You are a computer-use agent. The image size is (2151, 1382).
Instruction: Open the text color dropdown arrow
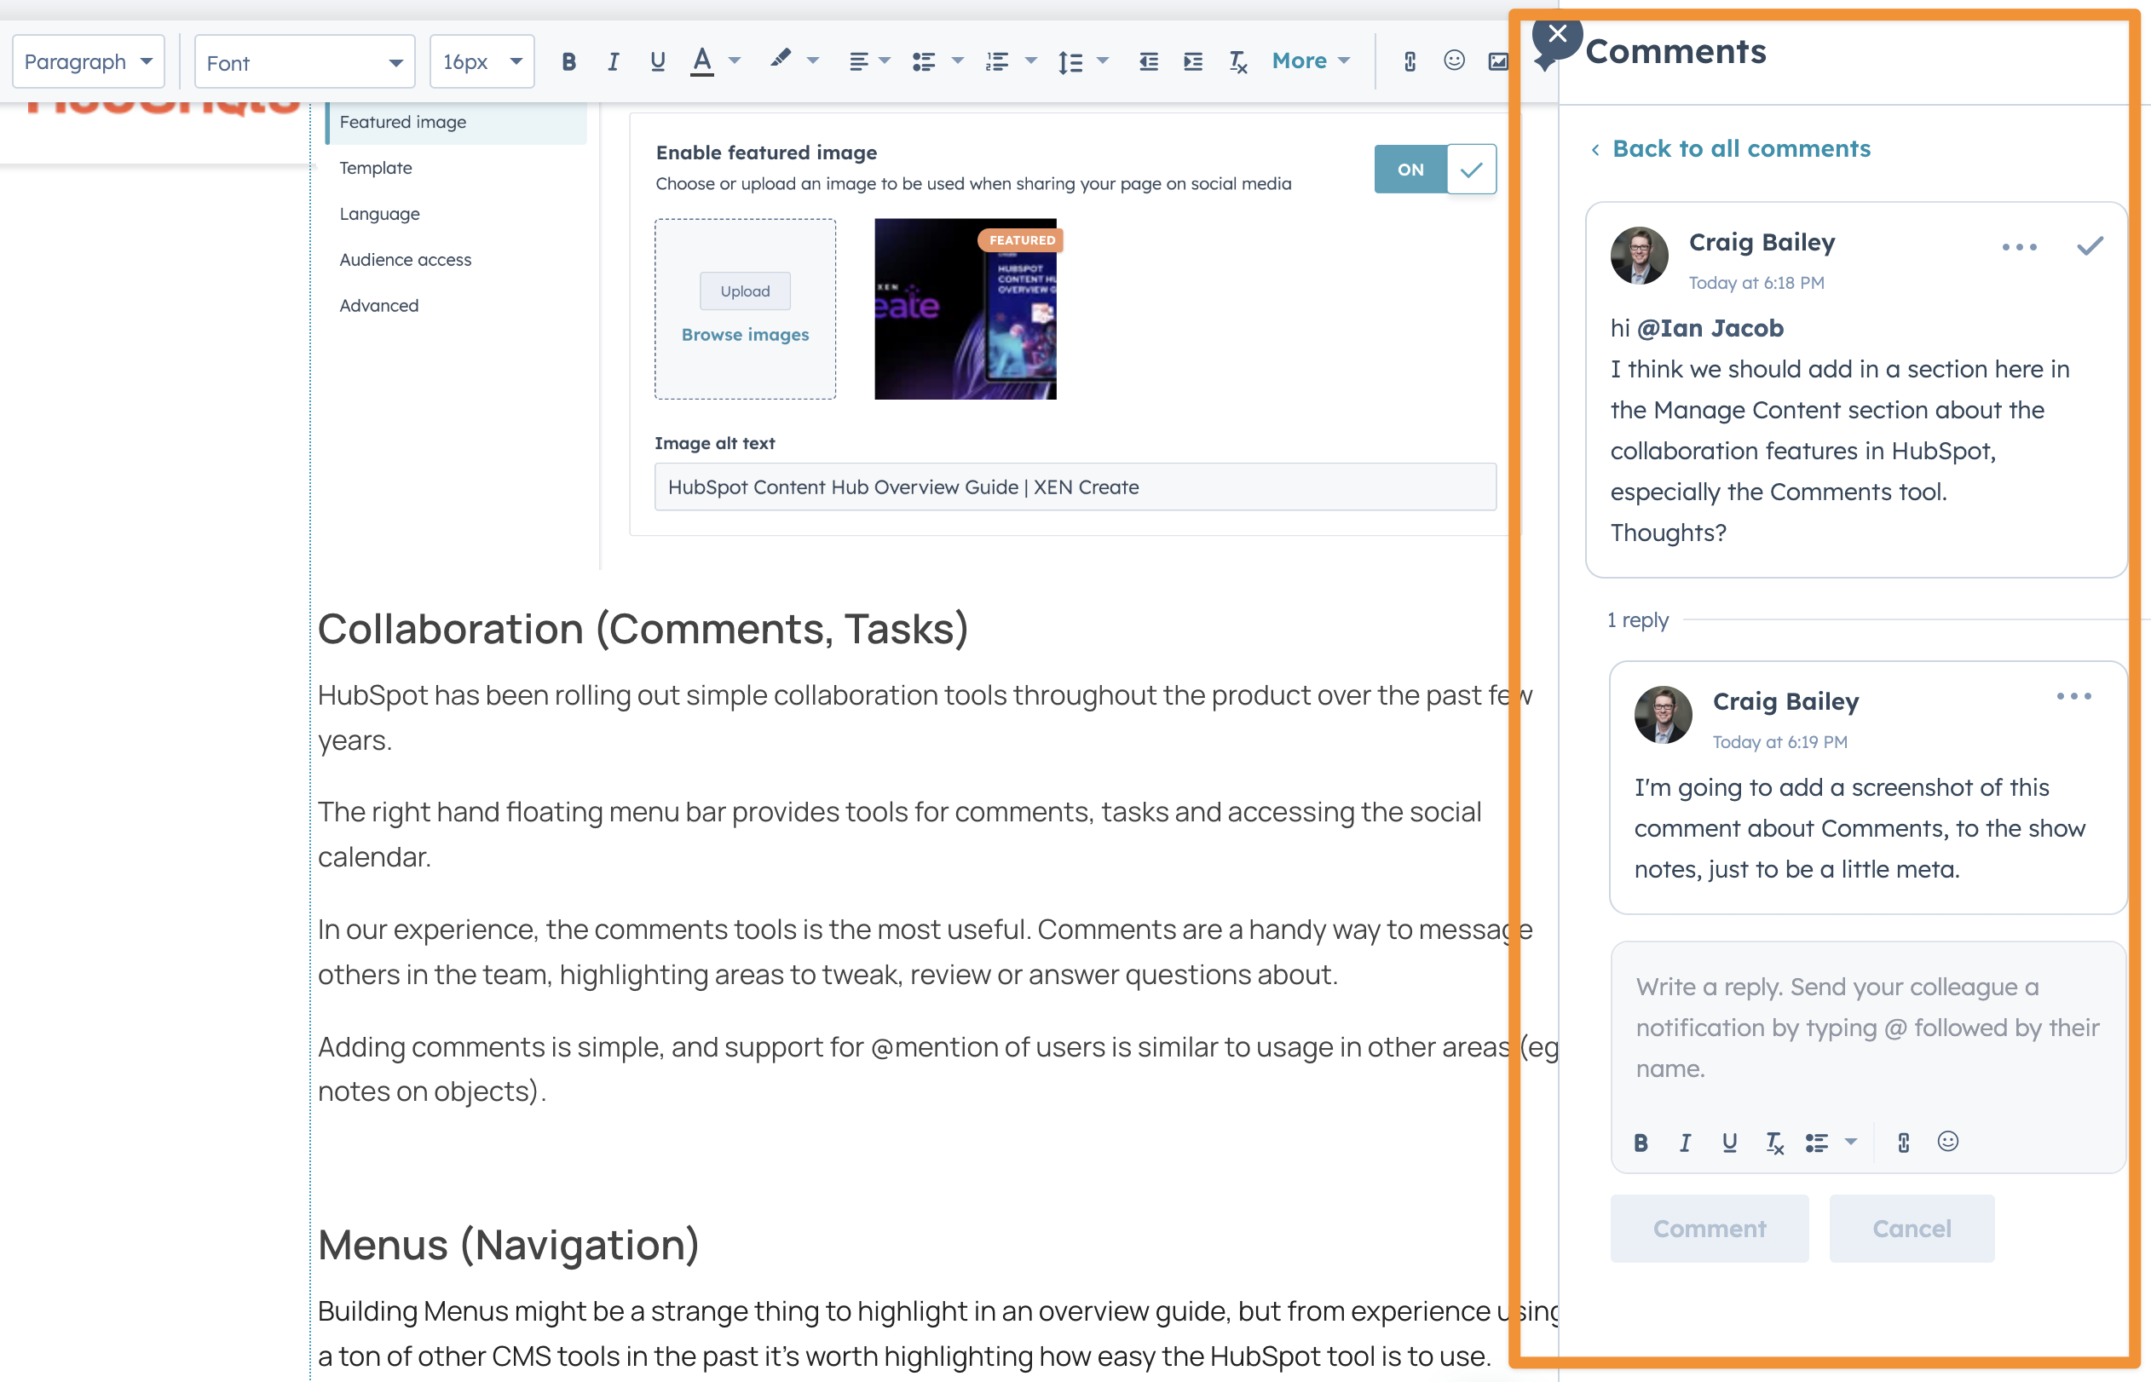pyautogui.click(x=735, y=62)
